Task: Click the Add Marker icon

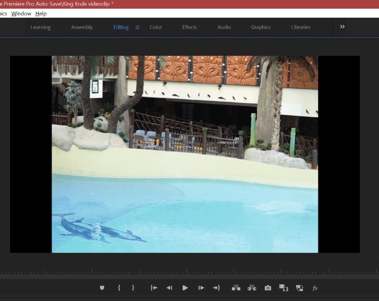Action: click(x=102, y=288)
